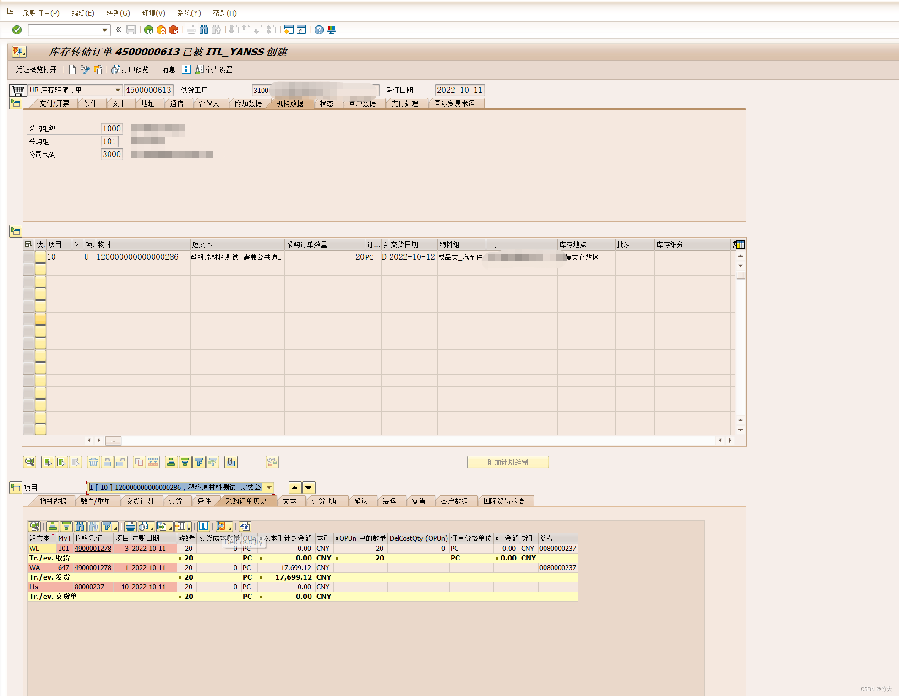Open the command field dropdown arrow
The image size is (899, 696).
(105, 30)
